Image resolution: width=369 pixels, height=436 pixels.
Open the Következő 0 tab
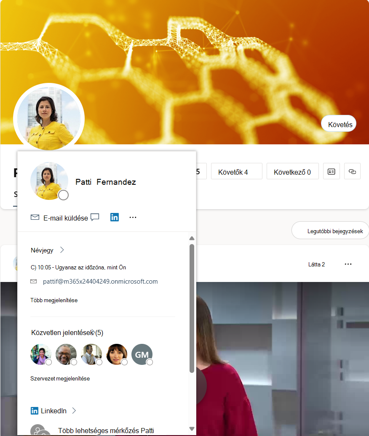[292, 171]
